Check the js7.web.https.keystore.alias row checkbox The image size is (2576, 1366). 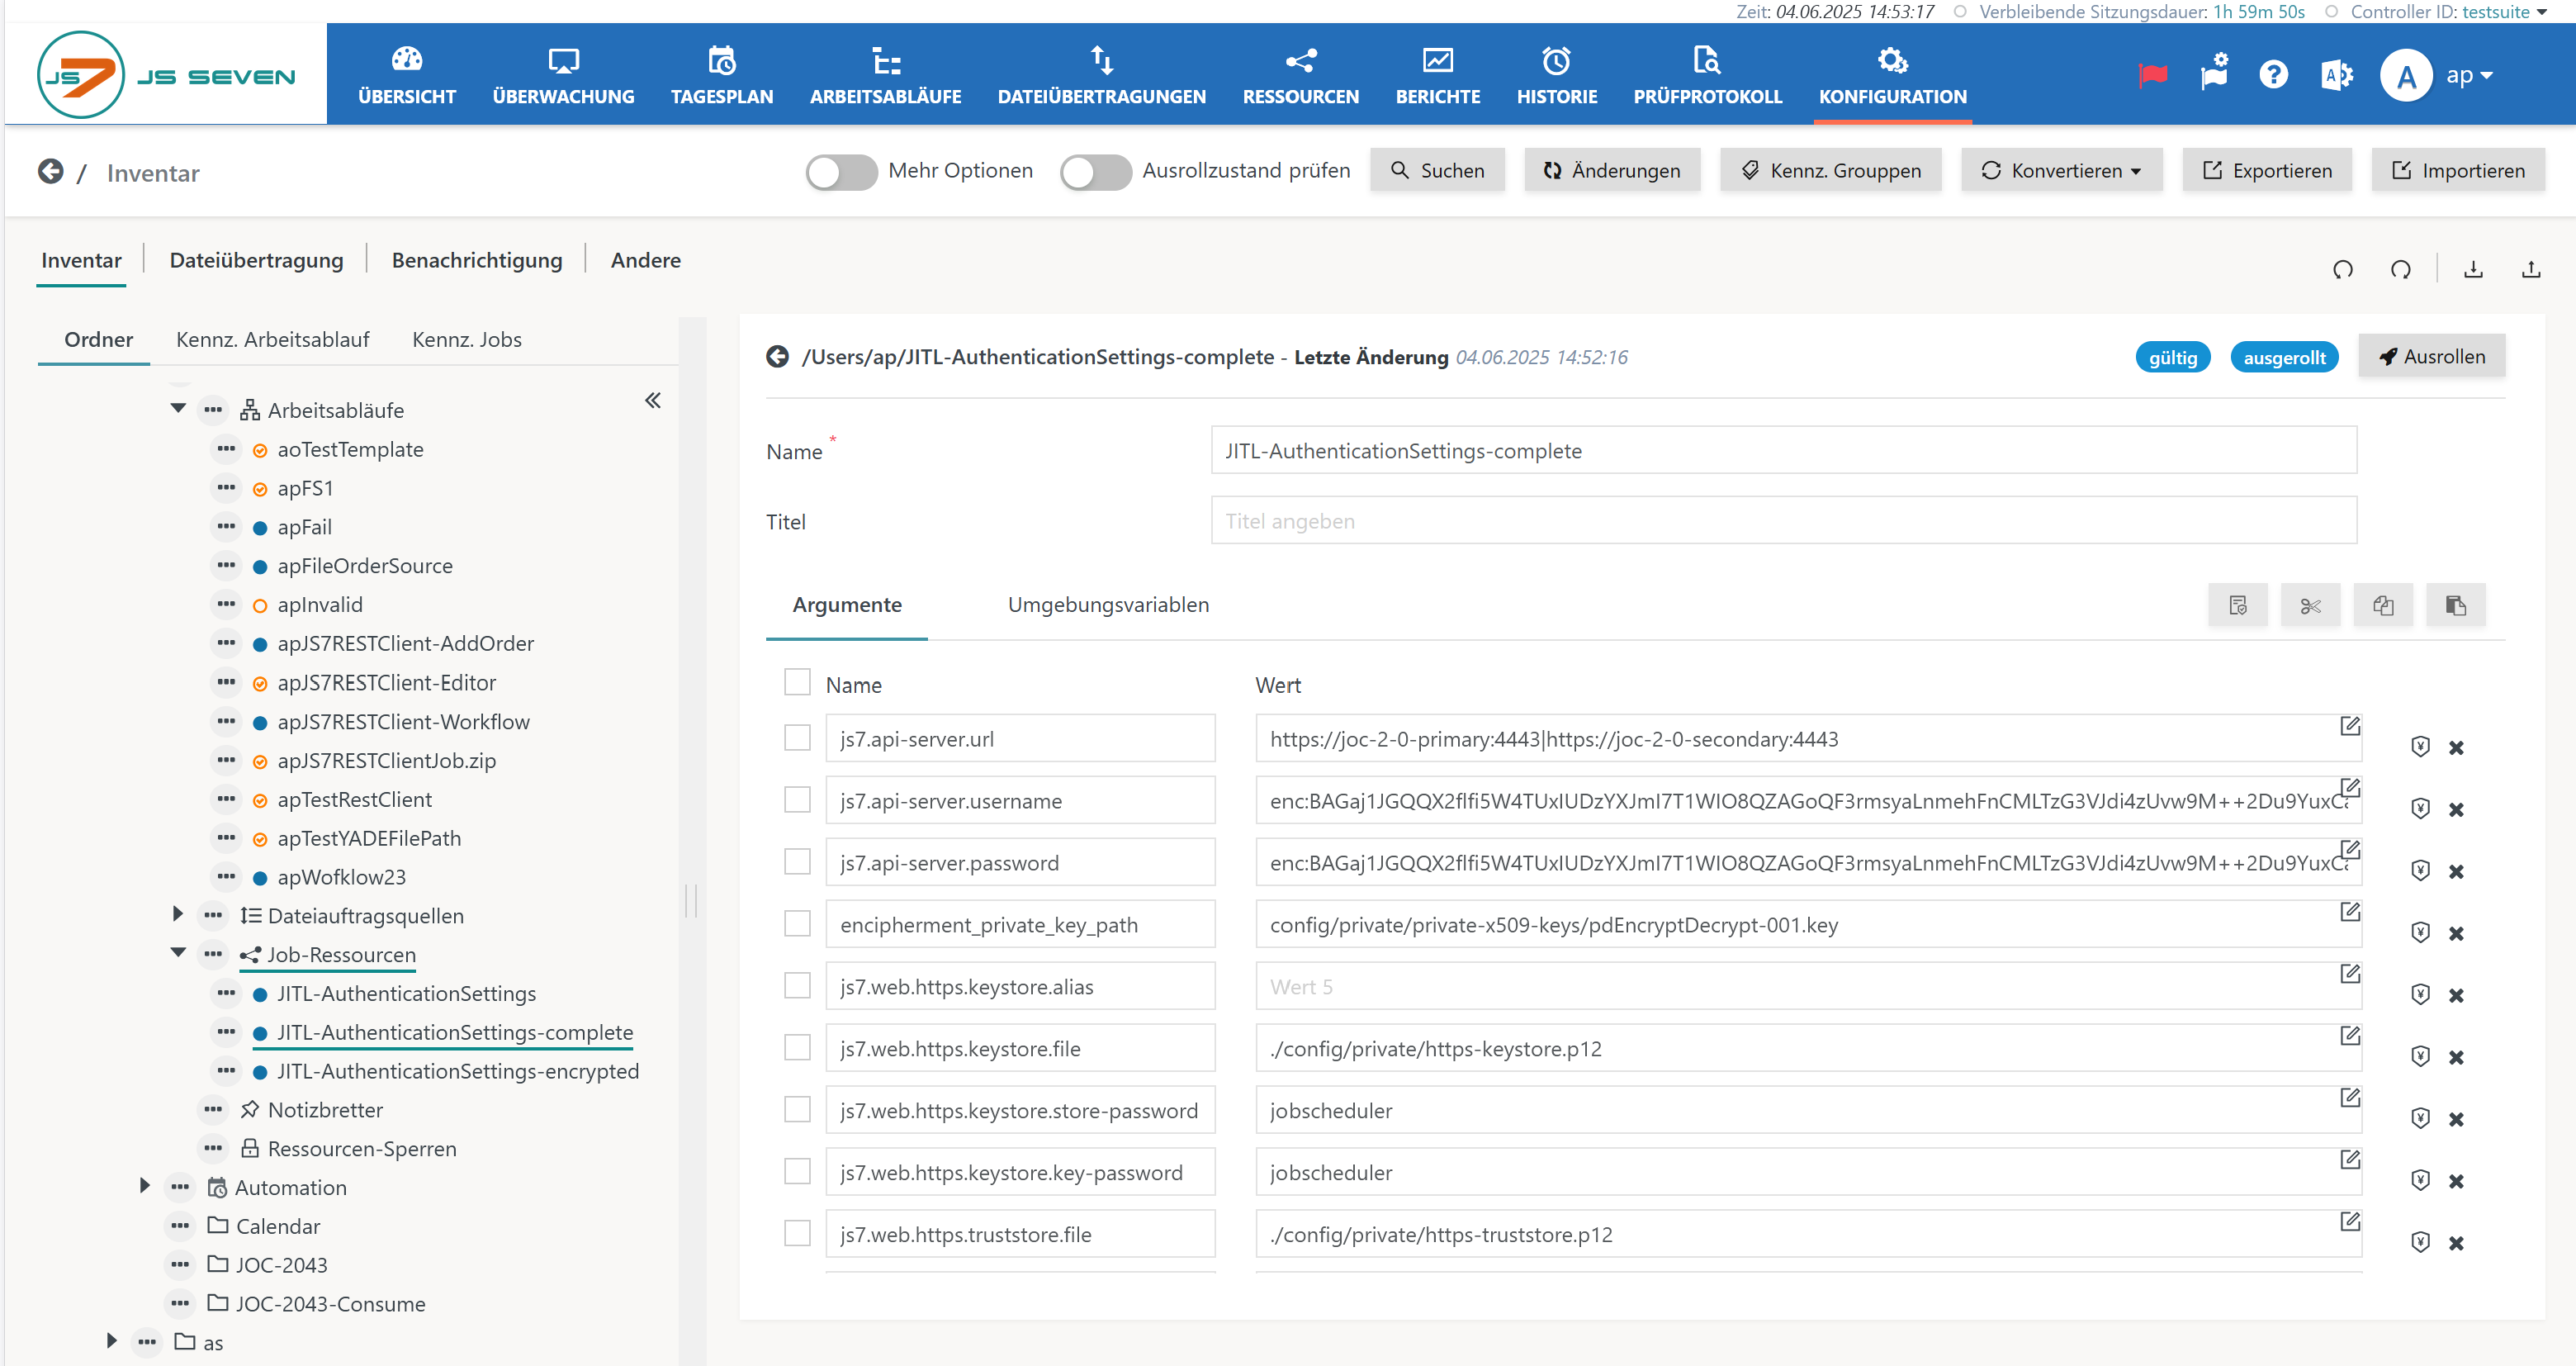(797, 986)
